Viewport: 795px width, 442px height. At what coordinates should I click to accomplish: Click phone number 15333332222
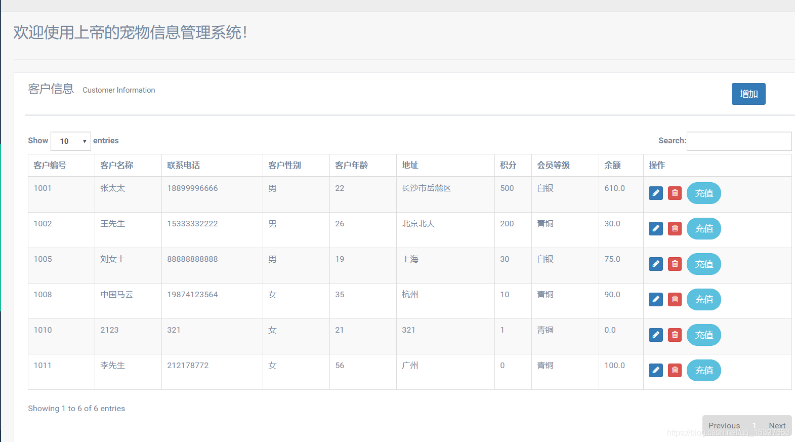(x=192, y=224)
